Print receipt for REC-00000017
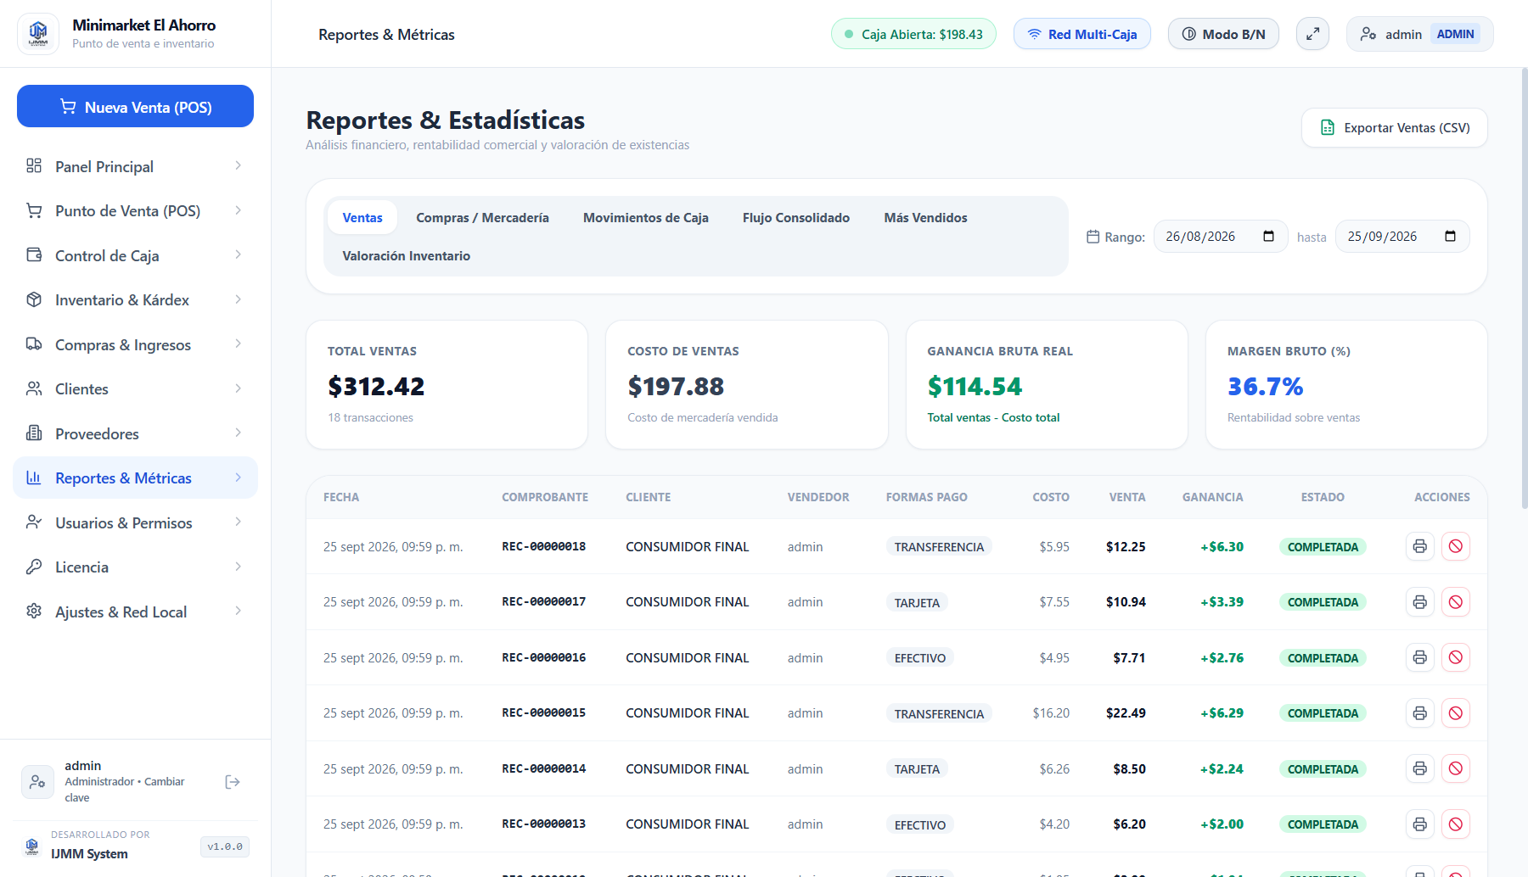This screenshot has height=877, width=1528. pyautogui.click(x=1419, y=602)
